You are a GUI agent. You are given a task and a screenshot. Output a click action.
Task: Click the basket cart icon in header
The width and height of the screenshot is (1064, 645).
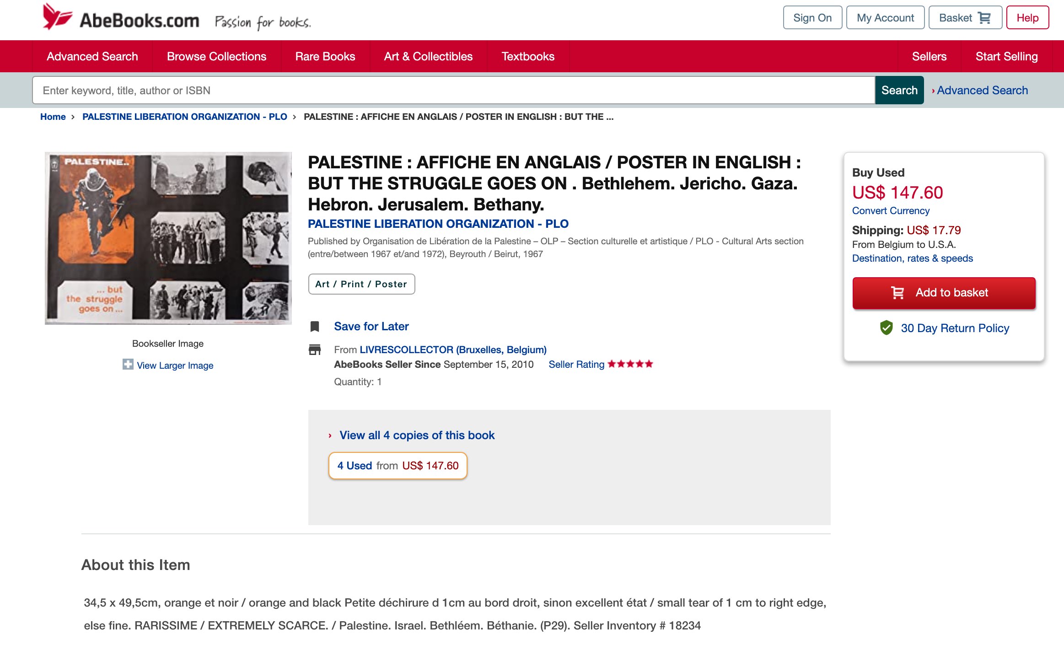tap(984, 18)
